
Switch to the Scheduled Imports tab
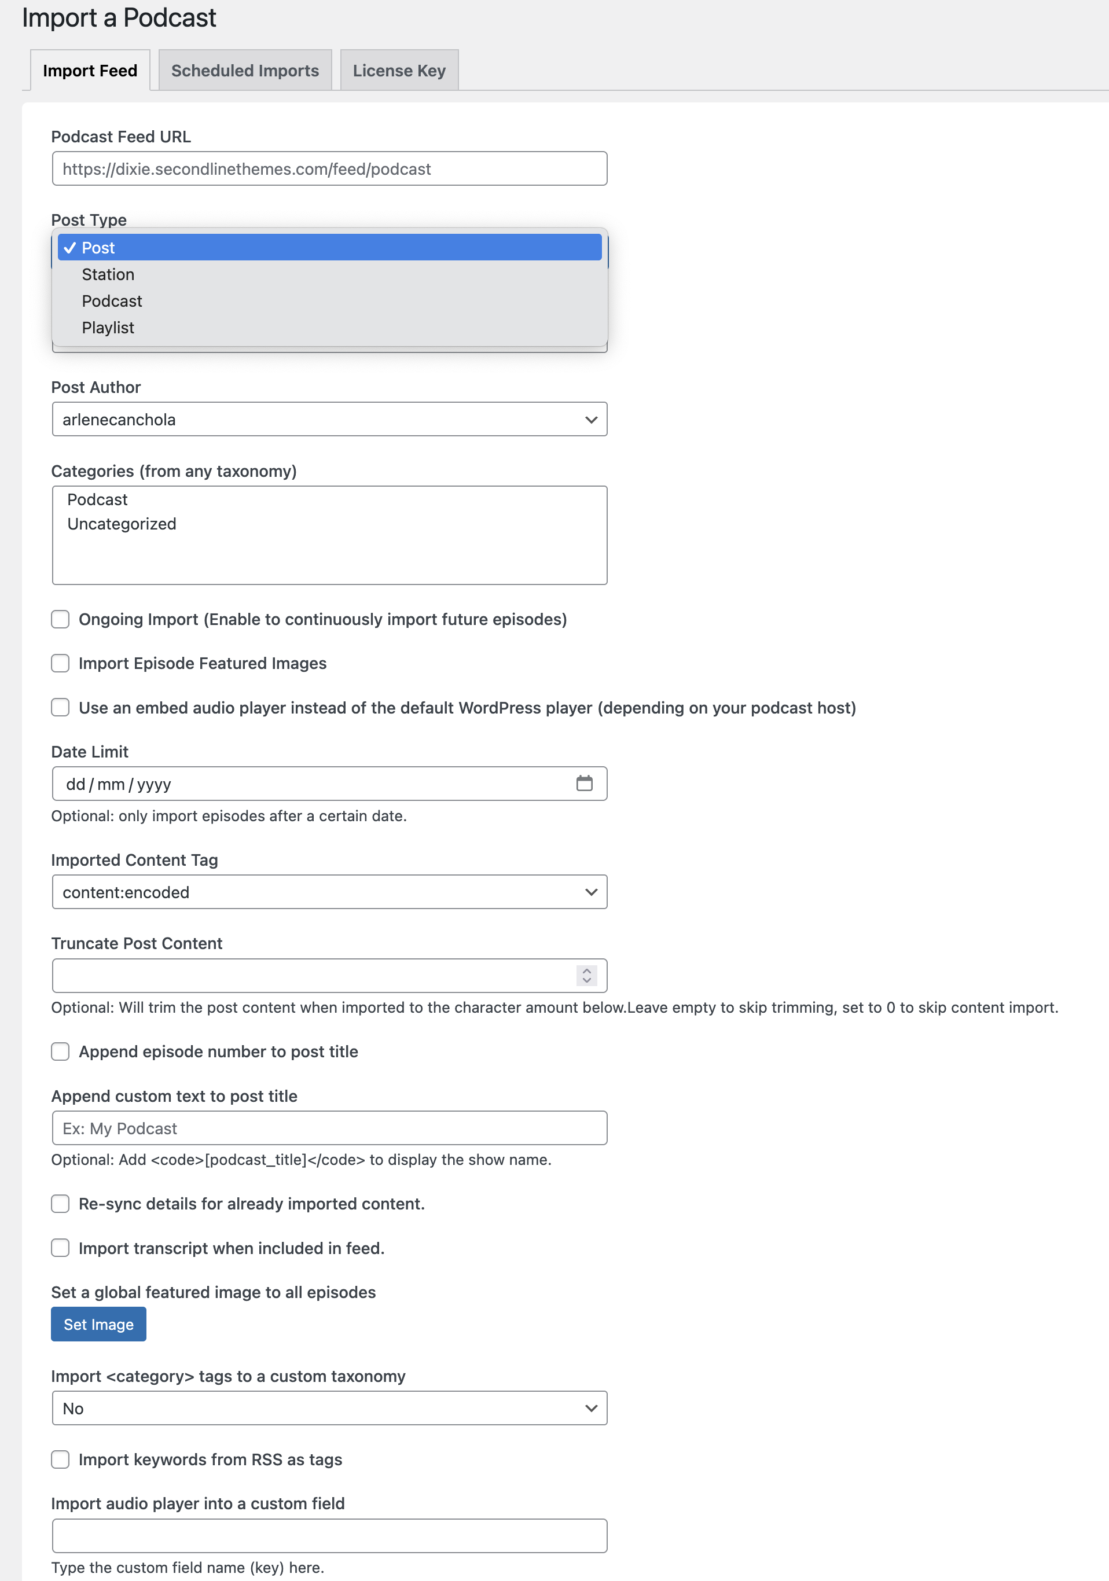244,70
